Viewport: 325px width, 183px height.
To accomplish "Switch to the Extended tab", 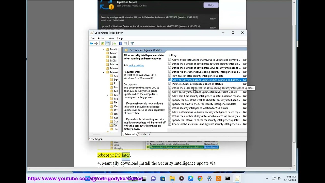I will coord(130,134).
